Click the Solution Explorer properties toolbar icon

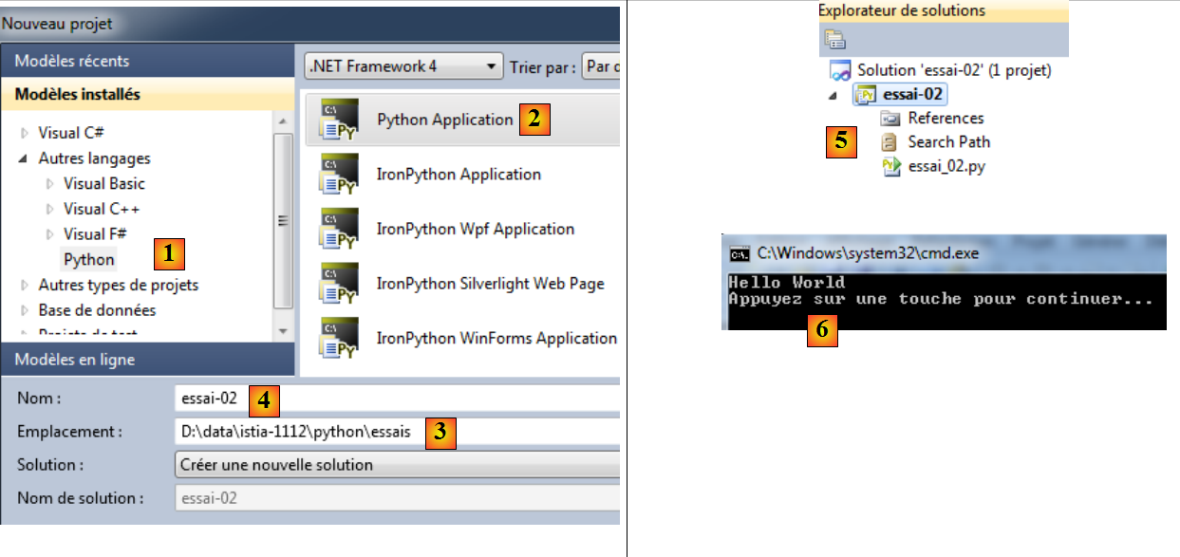coord(834,39)
